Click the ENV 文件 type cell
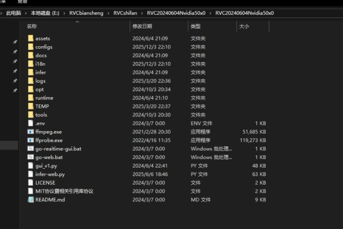Viewport: 343px width, 229px height. tap(201, 123)
